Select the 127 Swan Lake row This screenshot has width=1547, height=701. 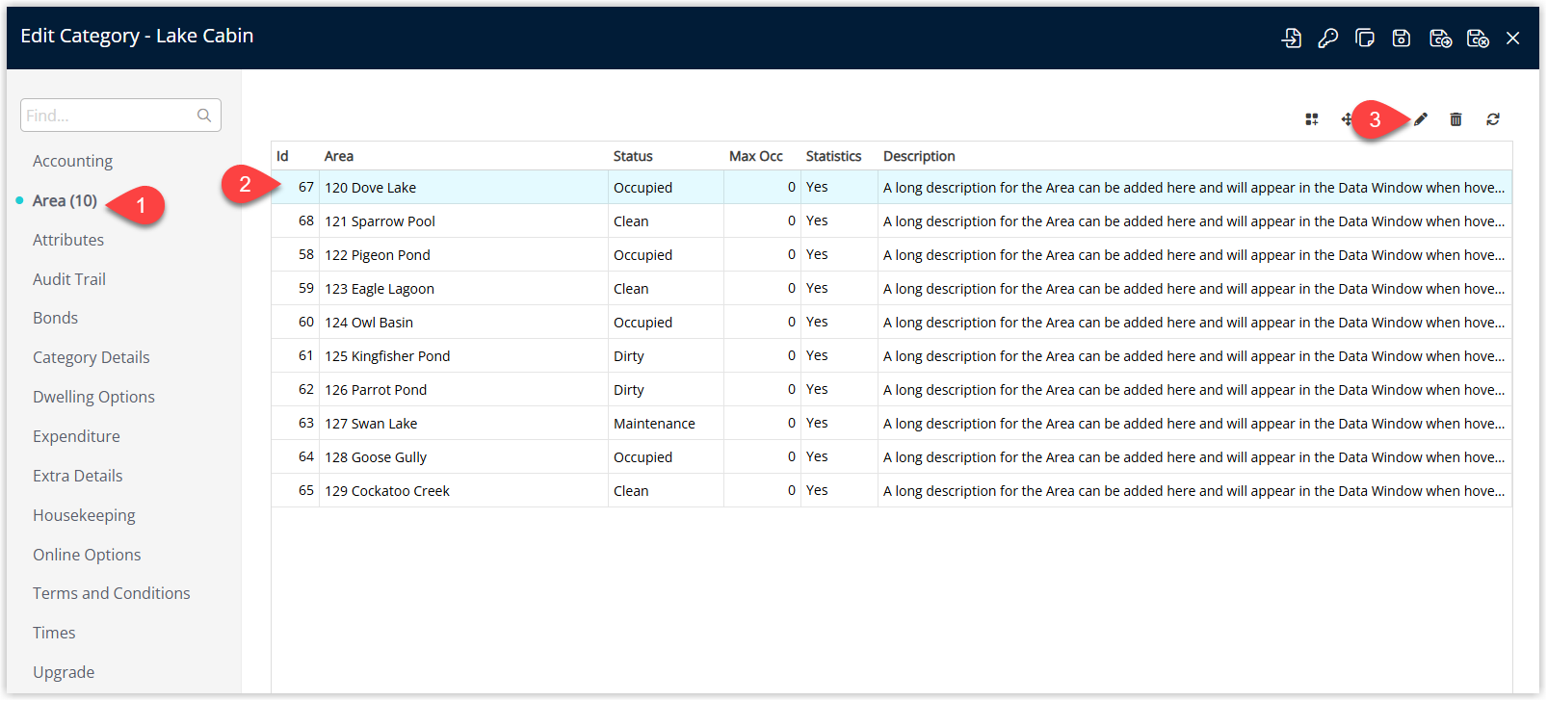pyautogui.click(x=892, y=423)
